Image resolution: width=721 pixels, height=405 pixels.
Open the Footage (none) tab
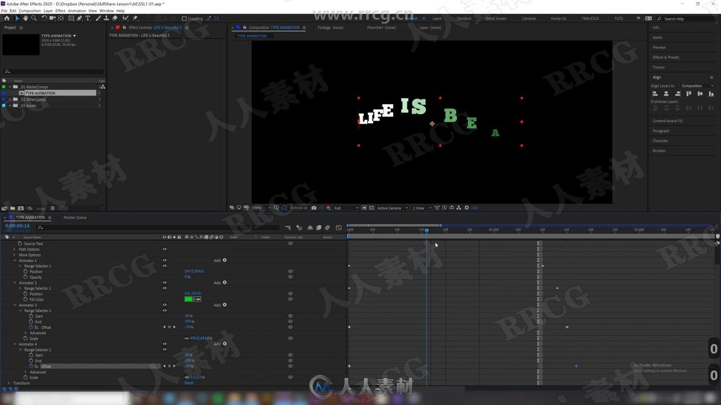(x=330, y=28)
